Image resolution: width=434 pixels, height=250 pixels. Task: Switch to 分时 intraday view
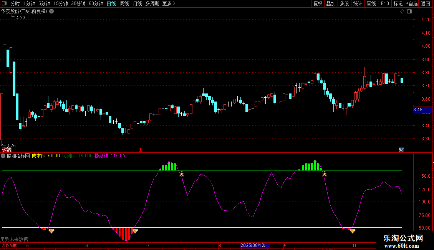click(15, 3)
